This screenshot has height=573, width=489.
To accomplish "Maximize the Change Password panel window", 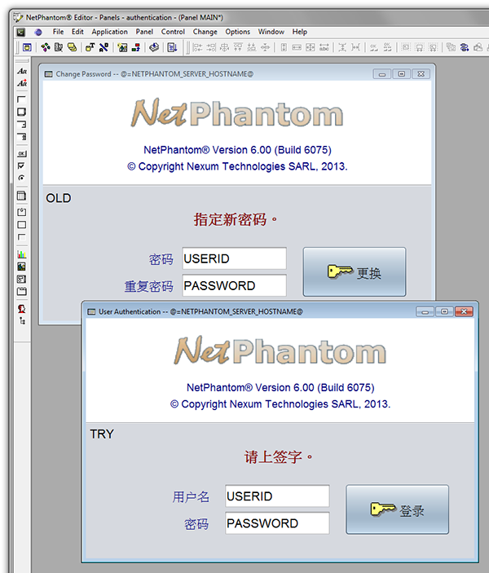I will [x=401, y=74].
